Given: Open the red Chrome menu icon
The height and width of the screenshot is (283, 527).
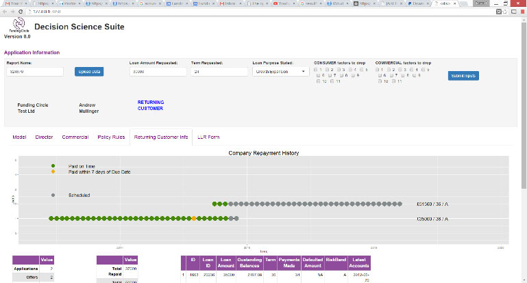Looking at the screenshot, I should click(x=522, y=12).
